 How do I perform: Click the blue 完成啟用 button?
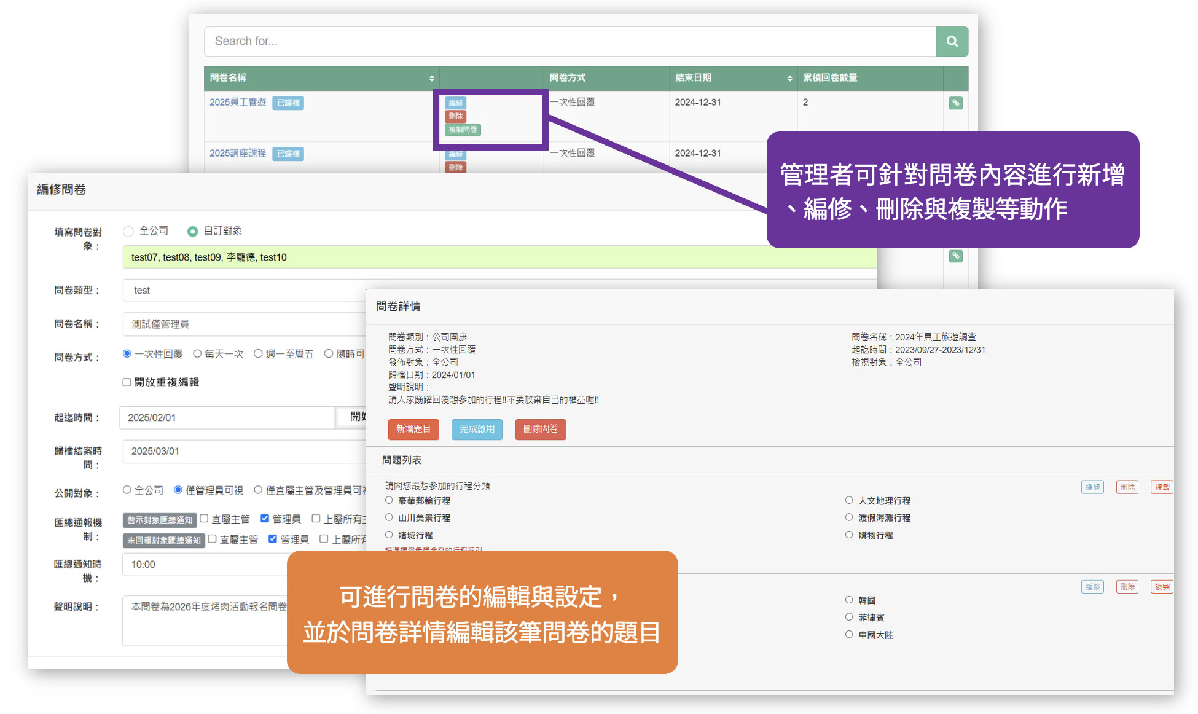[477, 429]
